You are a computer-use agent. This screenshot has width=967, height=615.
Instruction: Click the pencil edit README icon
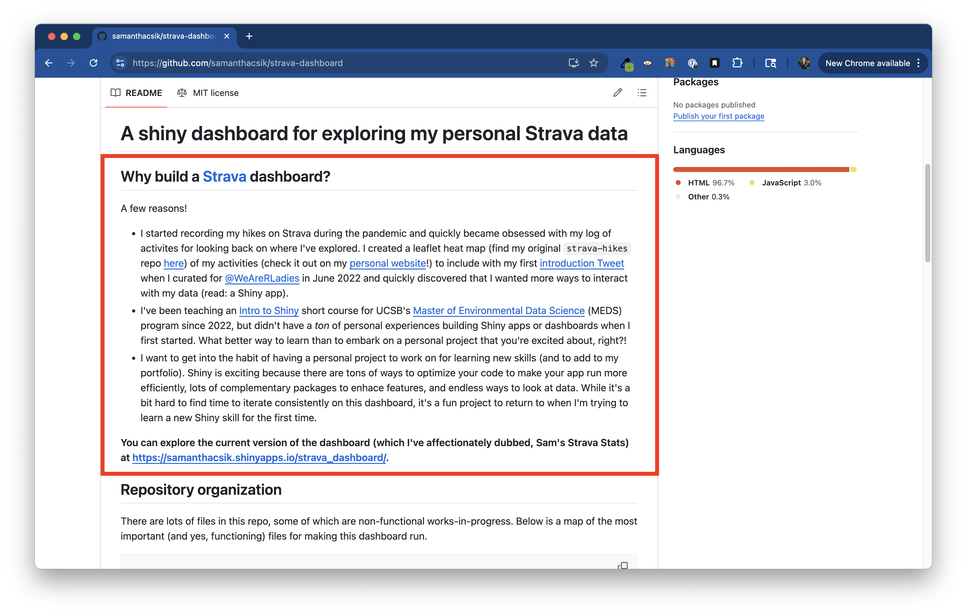[x=618, y=93]
